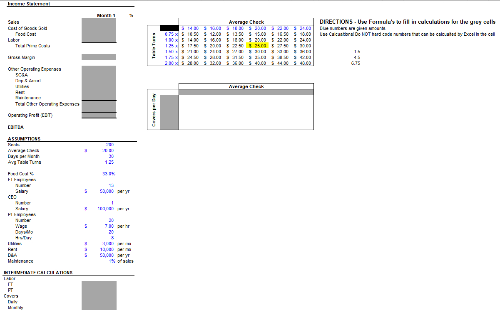
Task: Select the grey Intermediate Calculations Labor FT cell
Action: [x=99, y=284]
